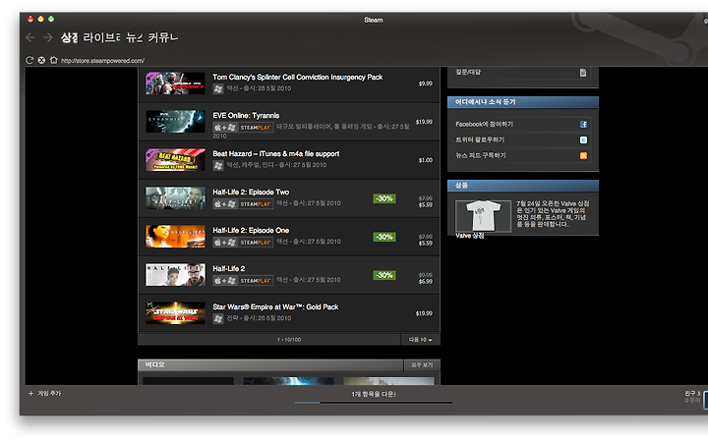The width and height of the screenshot is (708, 442).
Task: Click Windows platform icon under Beat Hazard
Action: (218, 166)
